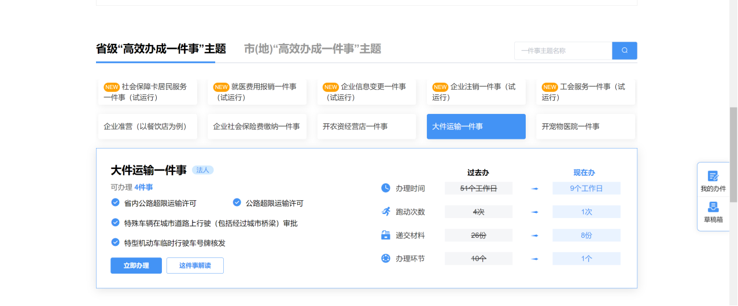
Task: Click check icon beside 特型机动车临时行驶车号牌核发
Action: [x=115, y=242]
